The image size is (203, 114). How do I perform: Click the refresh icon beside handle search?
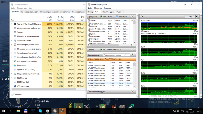point(128,55)
